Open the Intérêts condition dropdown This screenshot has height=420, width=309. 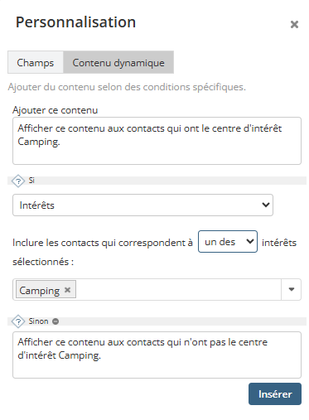click(142, 205)
